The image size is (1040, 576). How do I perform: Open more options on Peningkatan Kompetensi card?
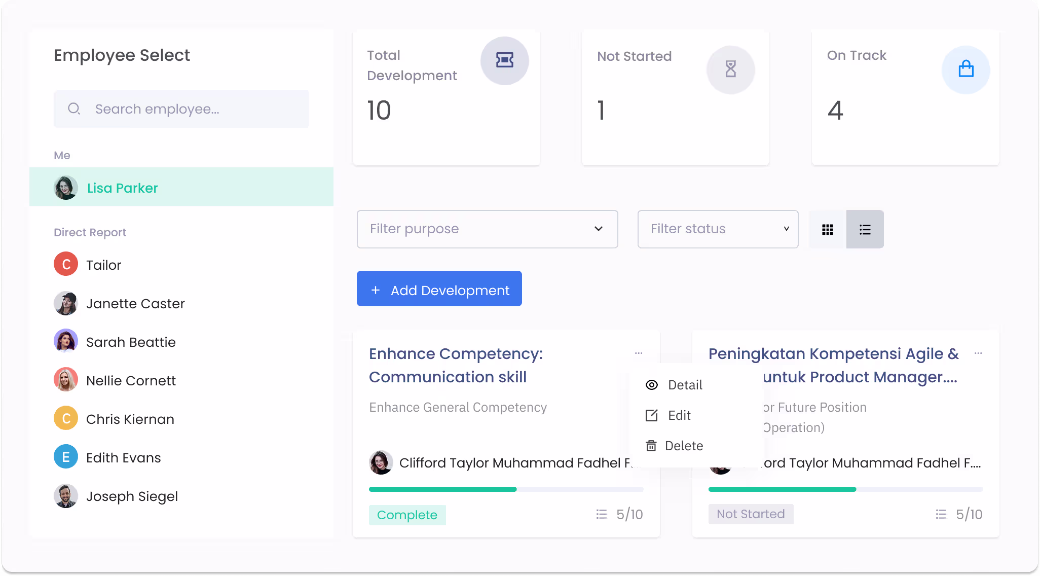978,353
